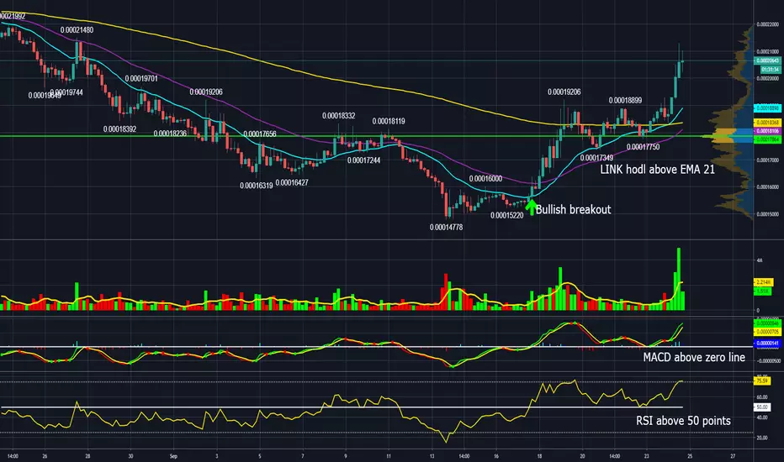Click the 0.00016000 price axis tick
The width and height of the screenshot is (784, 462).
point(768,187)
